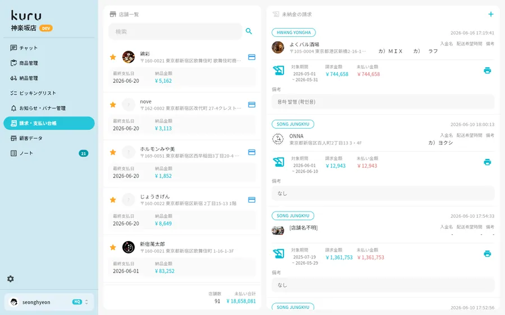Focus the 検索 store search field

pos(175,31)
